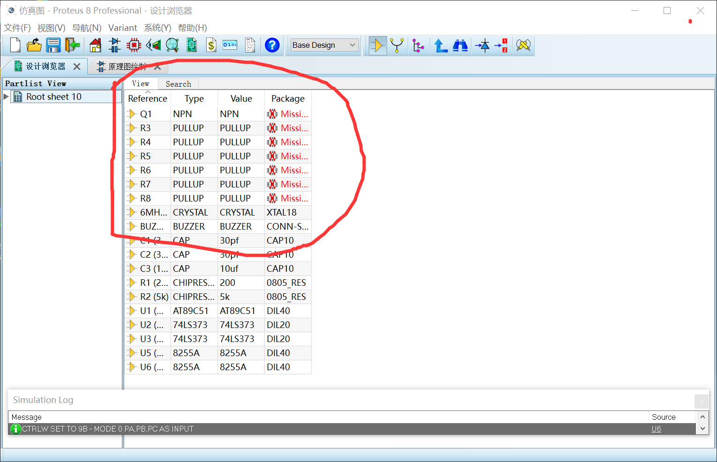This screenshot has width=717, height=462.
Task: Open Help with the blue question mark
Action: 272,45
